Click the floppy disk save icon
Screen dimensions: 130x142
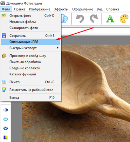(x=4, y=35)
